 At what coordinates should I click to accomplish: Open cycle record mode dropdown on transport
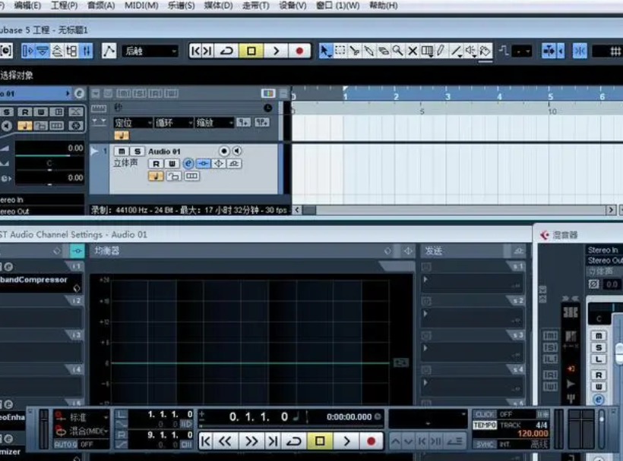click(81, 431)
